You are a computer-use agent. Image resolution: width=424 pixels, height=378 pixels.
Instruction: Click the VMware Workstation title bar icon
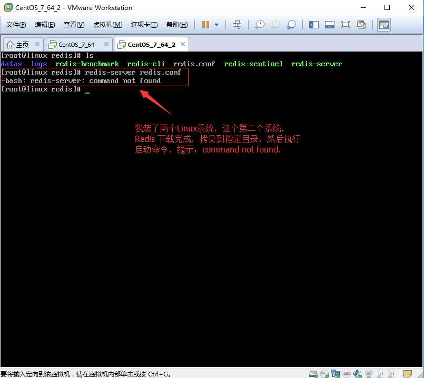(x=8, y=7)
